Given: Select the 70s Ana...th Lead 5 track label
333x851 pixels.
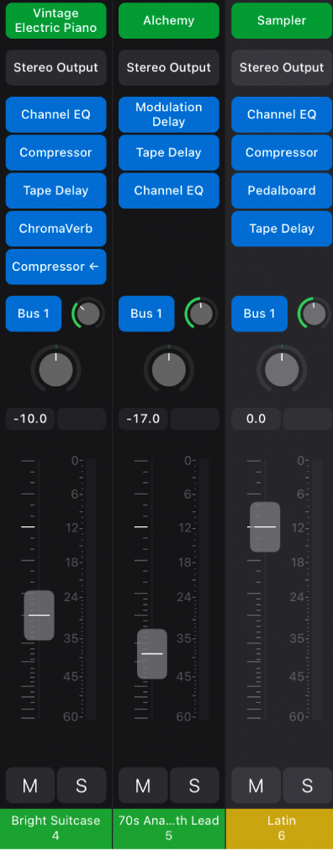Looking at the screenshot, I should coord(169,829).
